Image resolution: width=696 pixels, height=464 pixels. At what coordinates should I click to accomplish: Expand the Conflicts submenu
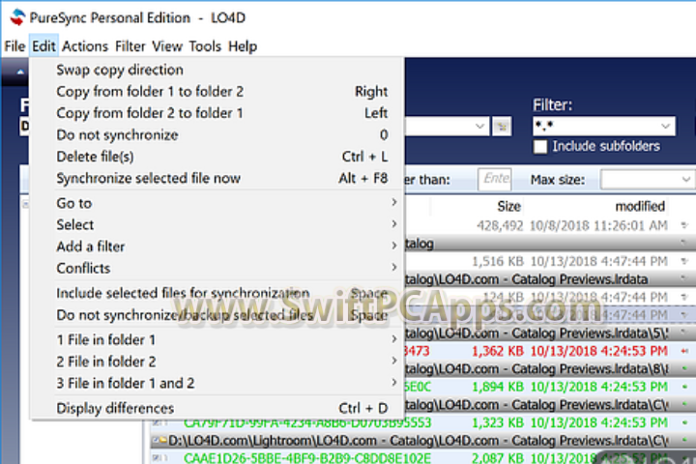pyautogui.click(x=217, y=268)
